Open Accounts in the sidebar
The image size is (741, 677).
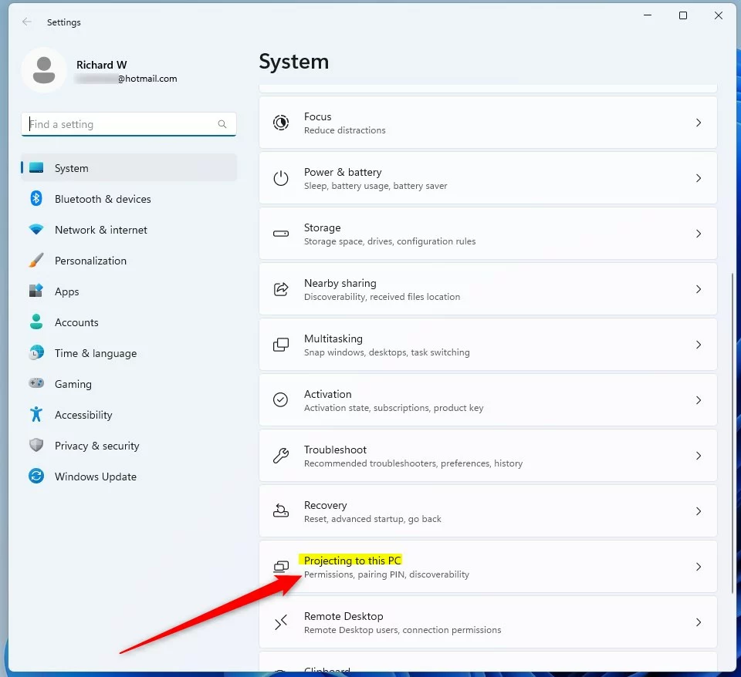76,322
